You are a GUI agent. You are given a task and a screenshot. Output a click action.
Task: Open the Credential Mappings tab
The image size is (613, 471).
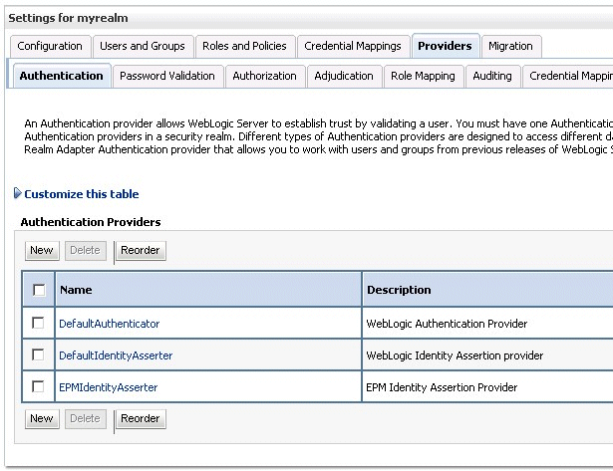pos(353,46)
